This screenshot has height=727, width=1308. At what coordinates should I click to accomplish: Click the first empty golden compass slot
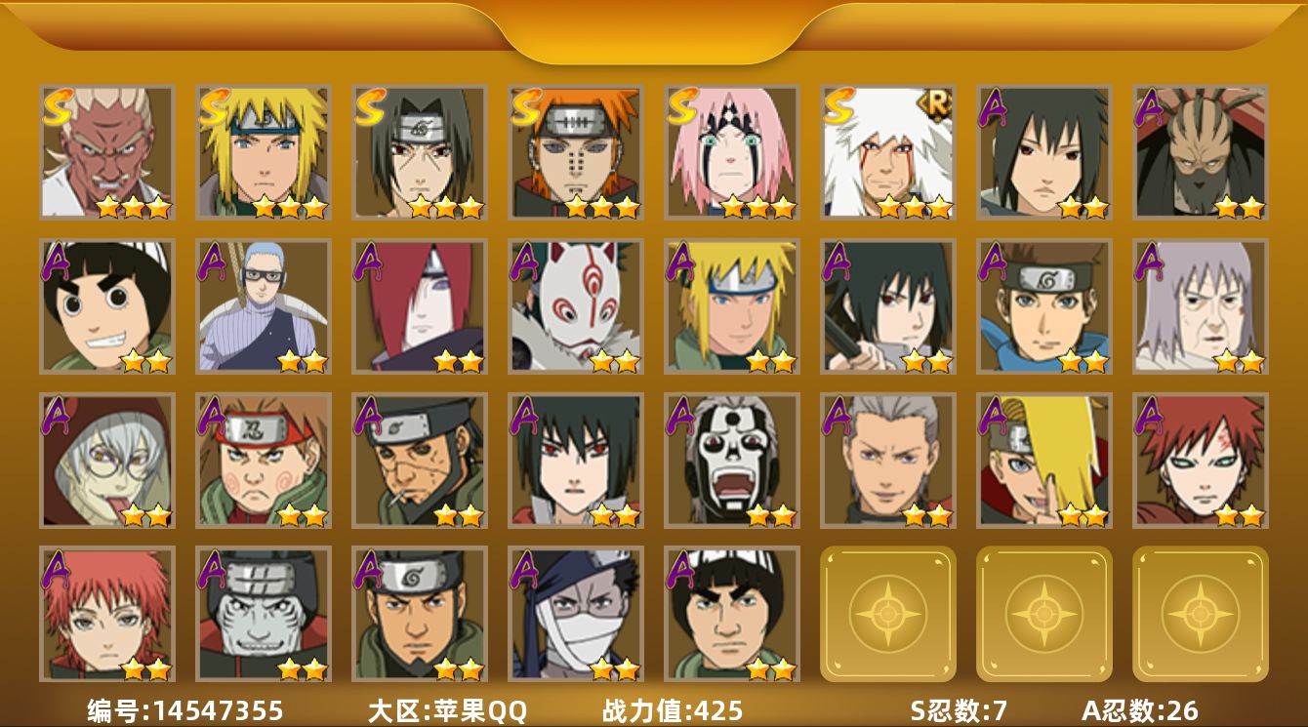pos(887,614)
